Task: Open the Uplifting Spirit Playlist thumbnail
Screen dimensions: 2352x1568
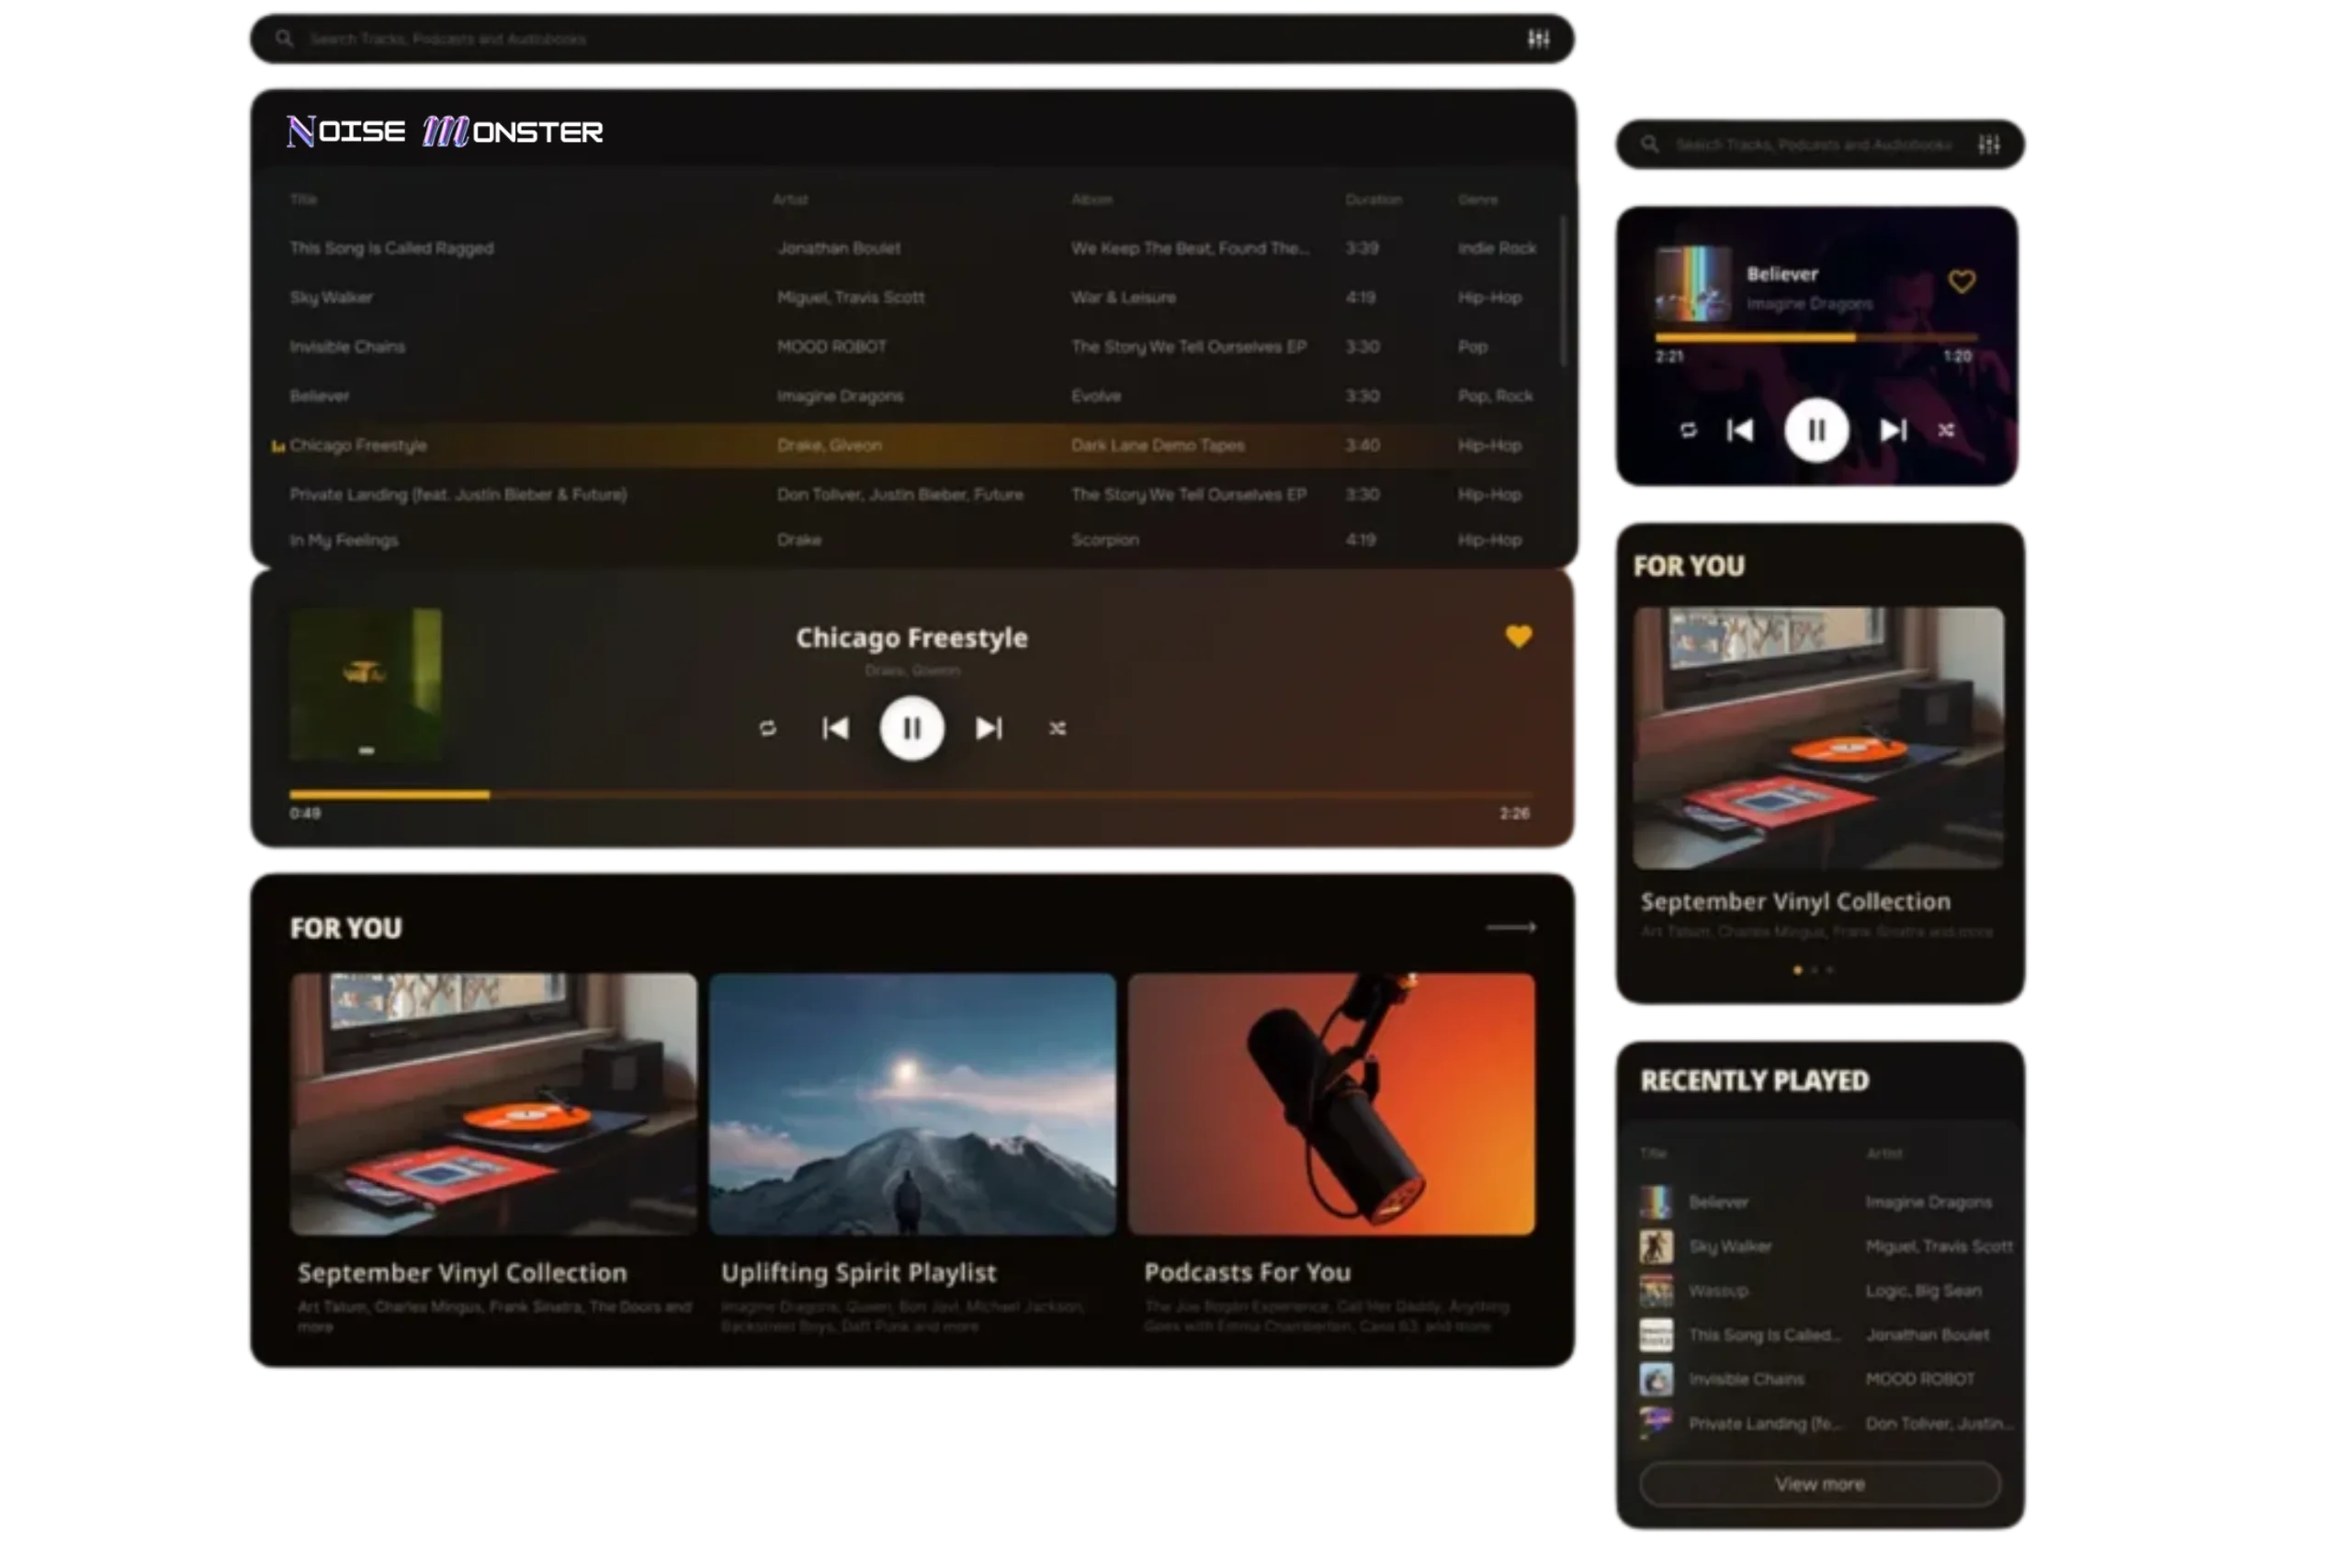Action: tap(911, 1103)
